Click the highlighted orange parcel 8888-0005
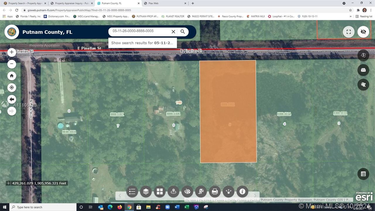Image resolution: width=375 pixels, height=211 pixels. pyautogui.click(x=228, y=111)
